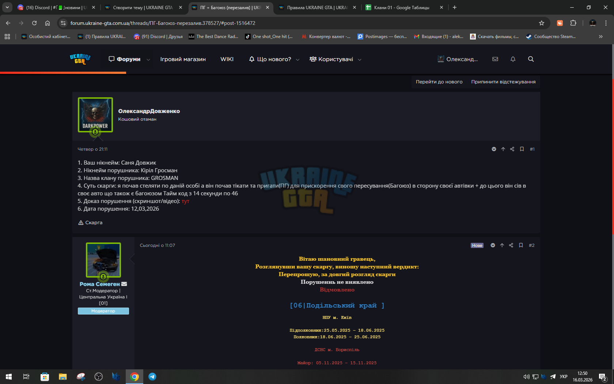Screen dimensions: 614x384
Task: Toggle the УКР keyboard language indicator
Action: [564, 376]
